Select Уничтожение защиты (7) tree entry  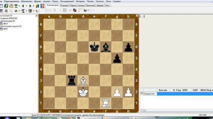click(x=11, y=26)
